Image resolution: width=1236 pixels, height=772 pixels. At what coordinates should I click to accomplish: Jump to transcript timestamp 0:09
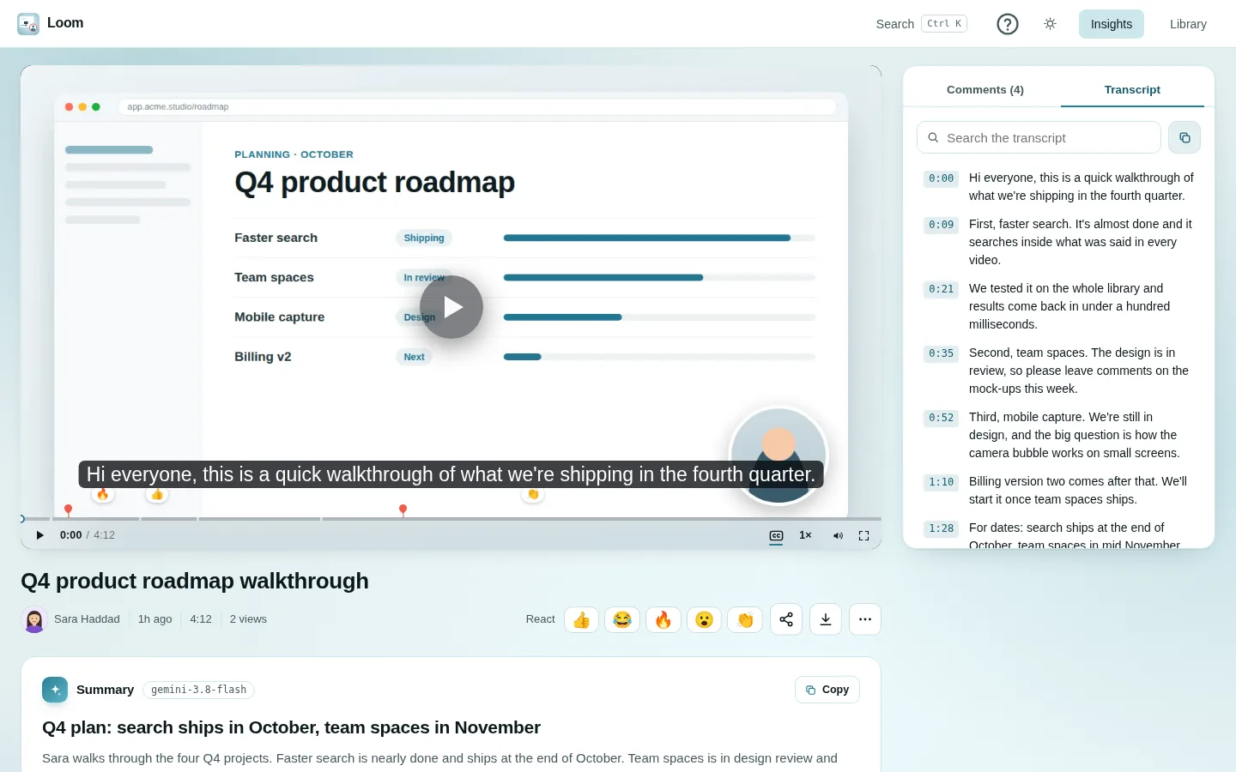pyautogui.click(x=941, y=225)
